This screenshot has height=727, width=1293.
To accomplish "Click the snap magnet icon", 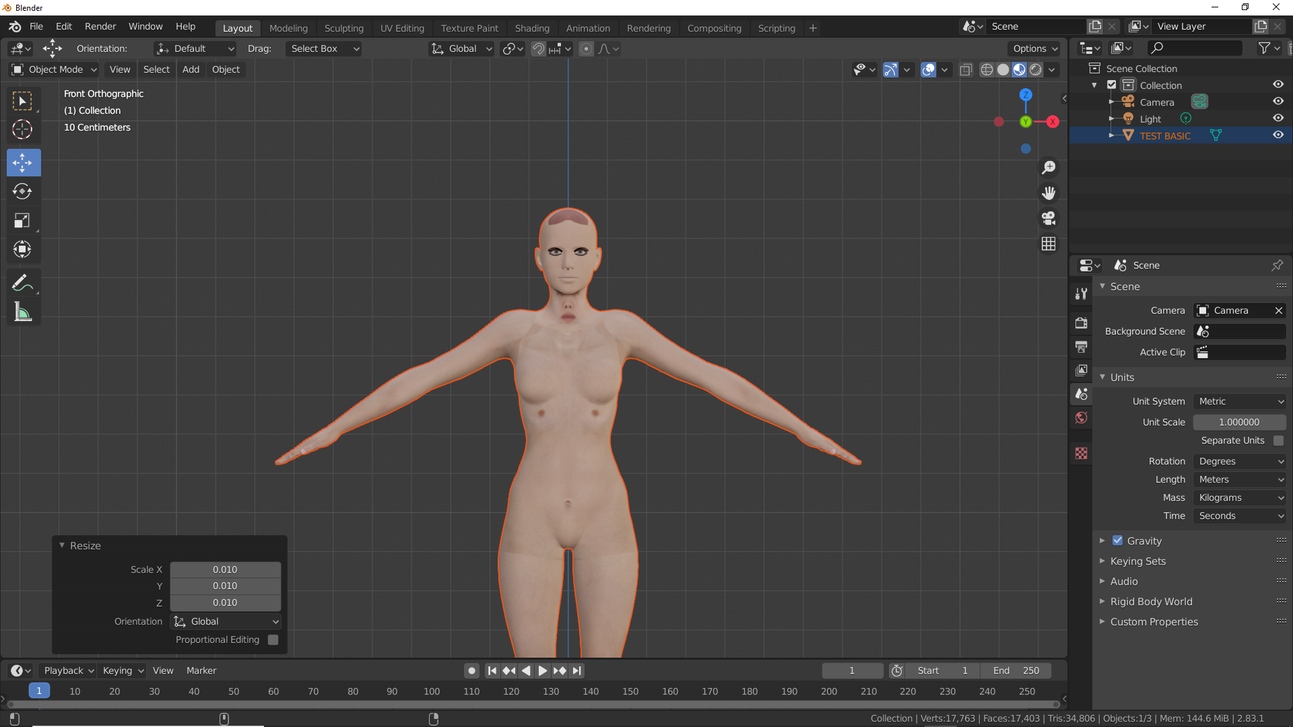I will point(538,48).
